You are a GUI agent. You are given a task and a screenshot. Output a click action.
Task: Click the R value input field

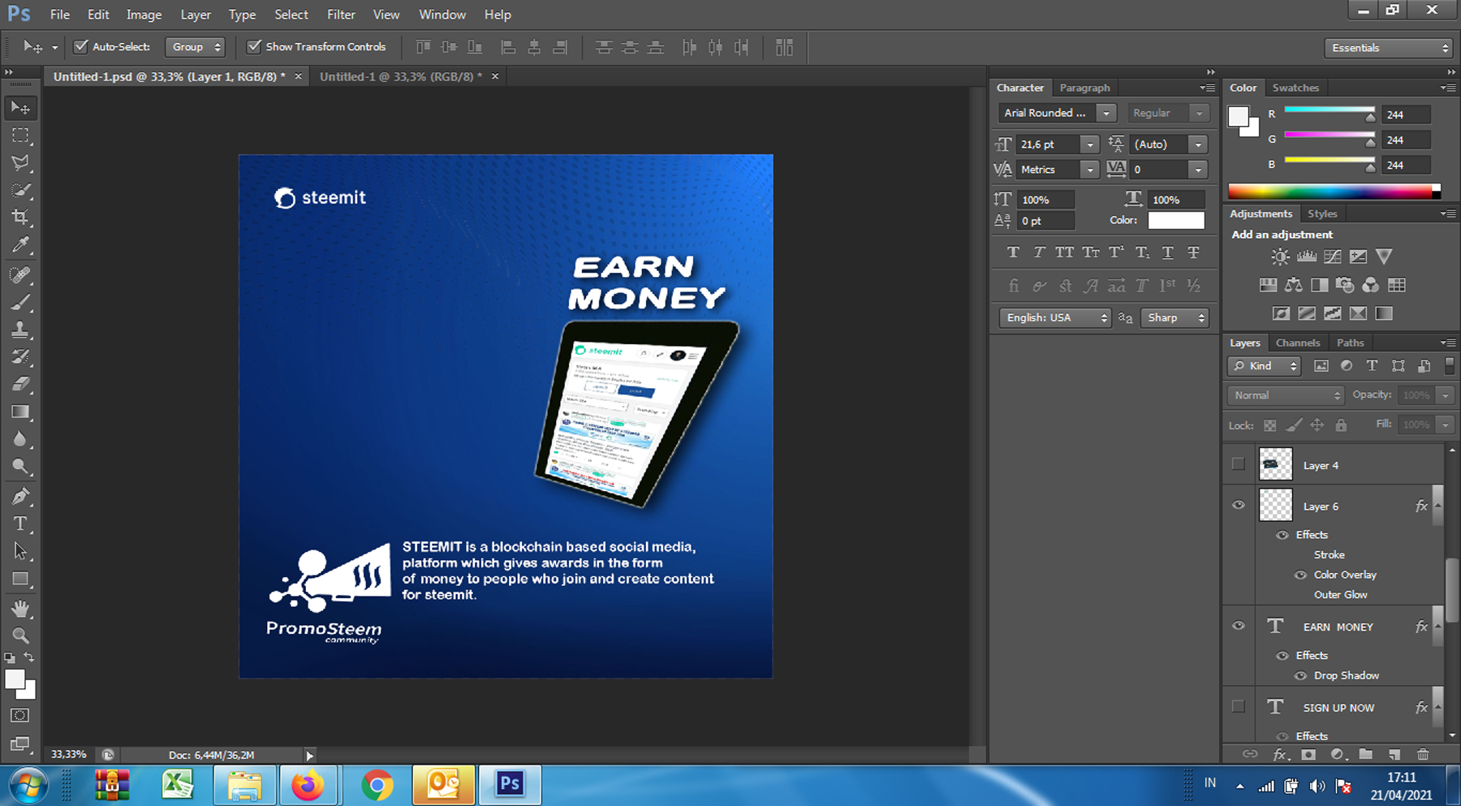pyautogui.click(x=1407, y=114)
